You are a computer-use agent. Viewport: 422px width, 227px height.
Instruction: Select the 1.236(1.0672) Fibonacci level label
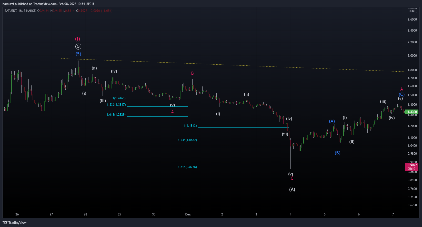pyautogui.click(x=187, y=140)
